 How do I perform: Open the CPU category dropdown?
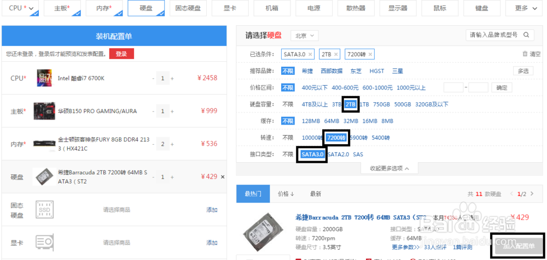20,8
